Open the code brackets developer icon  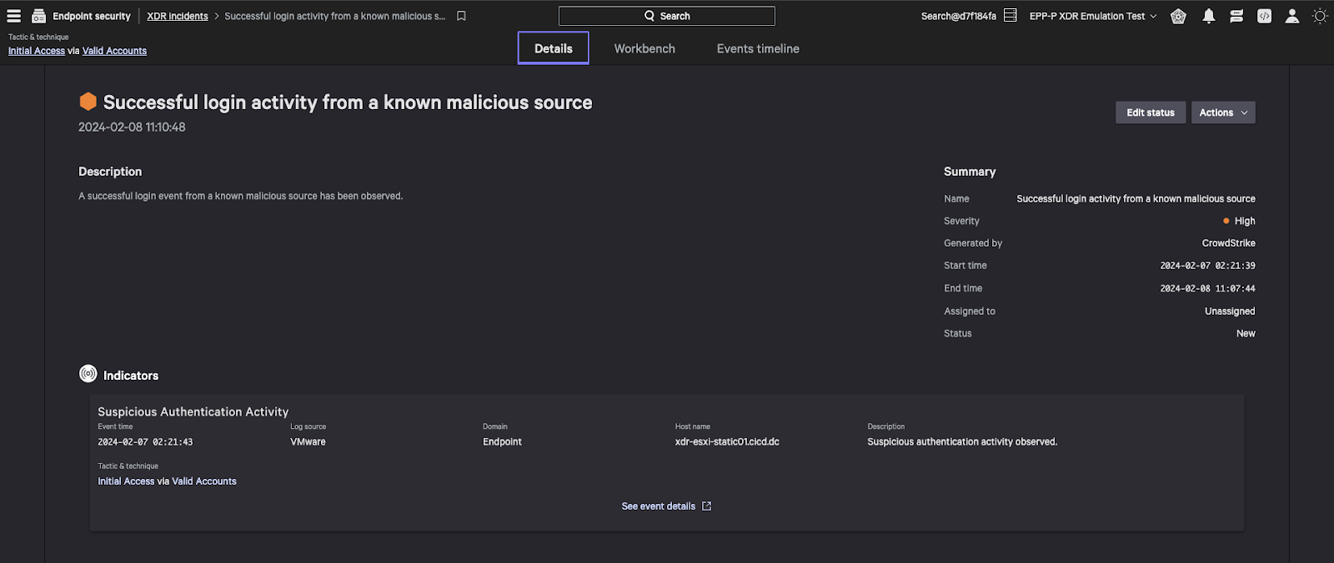tap(1264, 16)
